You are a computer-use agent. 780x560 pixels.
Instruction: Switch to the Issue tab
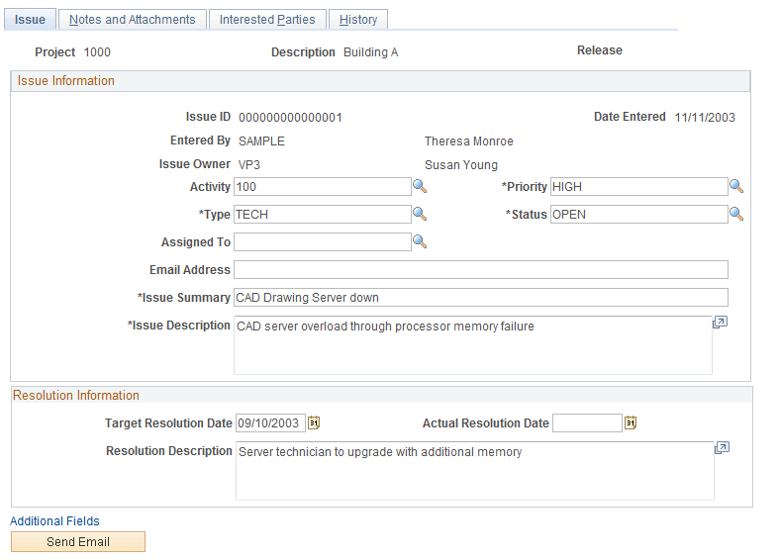30,20
